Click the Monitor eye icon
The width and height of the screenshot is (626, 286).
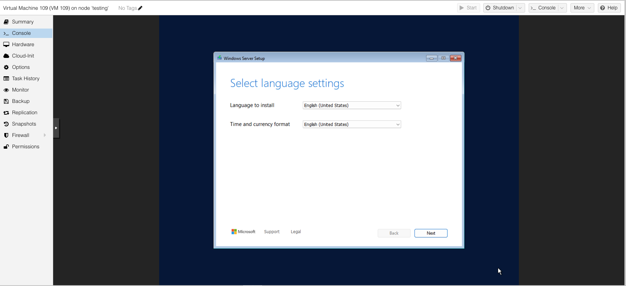coord(6,90)
